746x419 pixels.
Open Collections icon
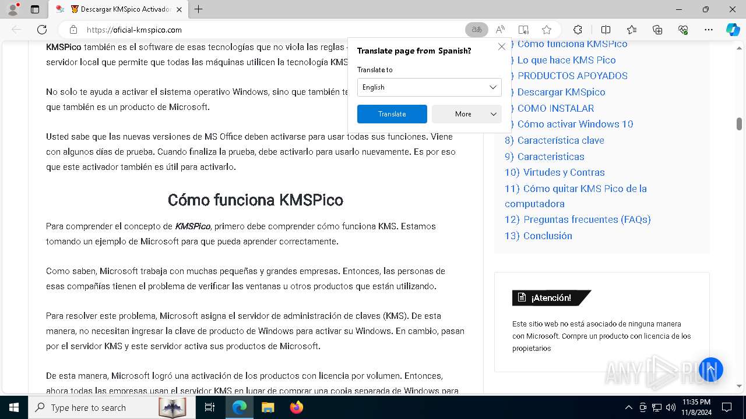657,30
